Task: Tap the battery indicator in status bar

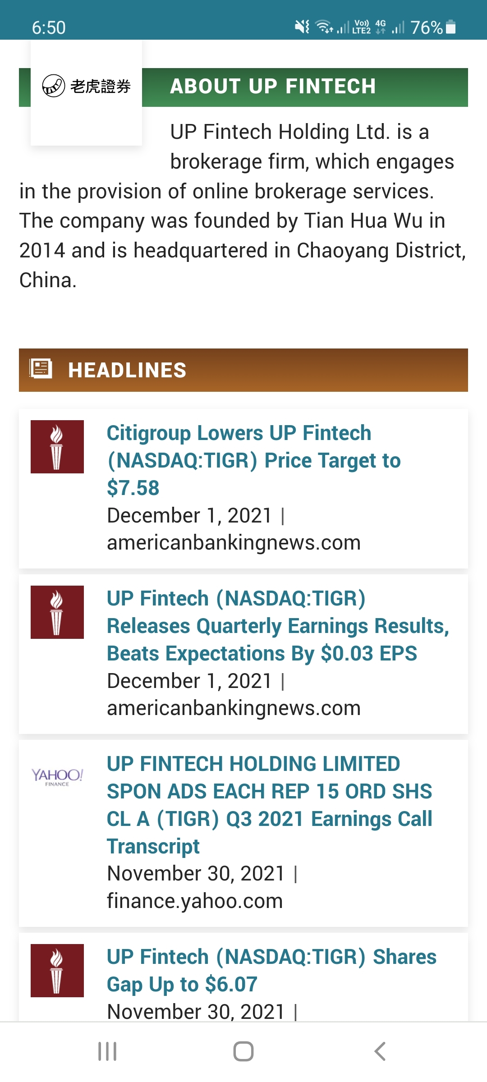Action: [450, 28]
